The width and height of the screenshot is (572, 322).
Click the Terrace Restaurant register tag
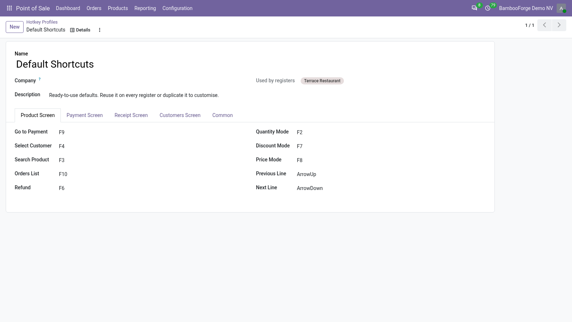click(322, 81)
